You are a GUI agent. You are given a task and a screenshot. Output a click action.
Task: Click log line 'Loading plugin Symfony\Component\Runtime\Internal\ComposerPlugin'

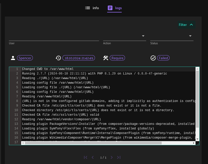(109, 133)
